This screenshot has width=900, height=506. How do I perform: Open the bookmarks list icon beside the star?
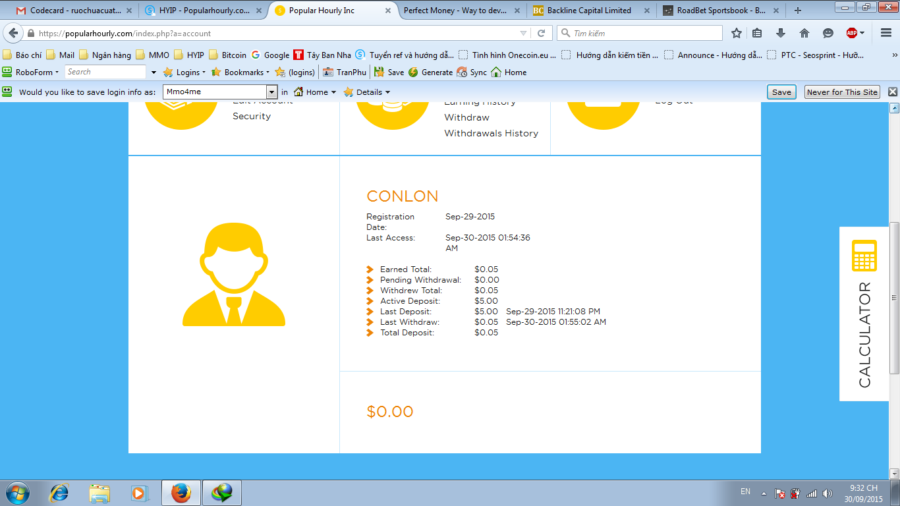click(757, 33)
